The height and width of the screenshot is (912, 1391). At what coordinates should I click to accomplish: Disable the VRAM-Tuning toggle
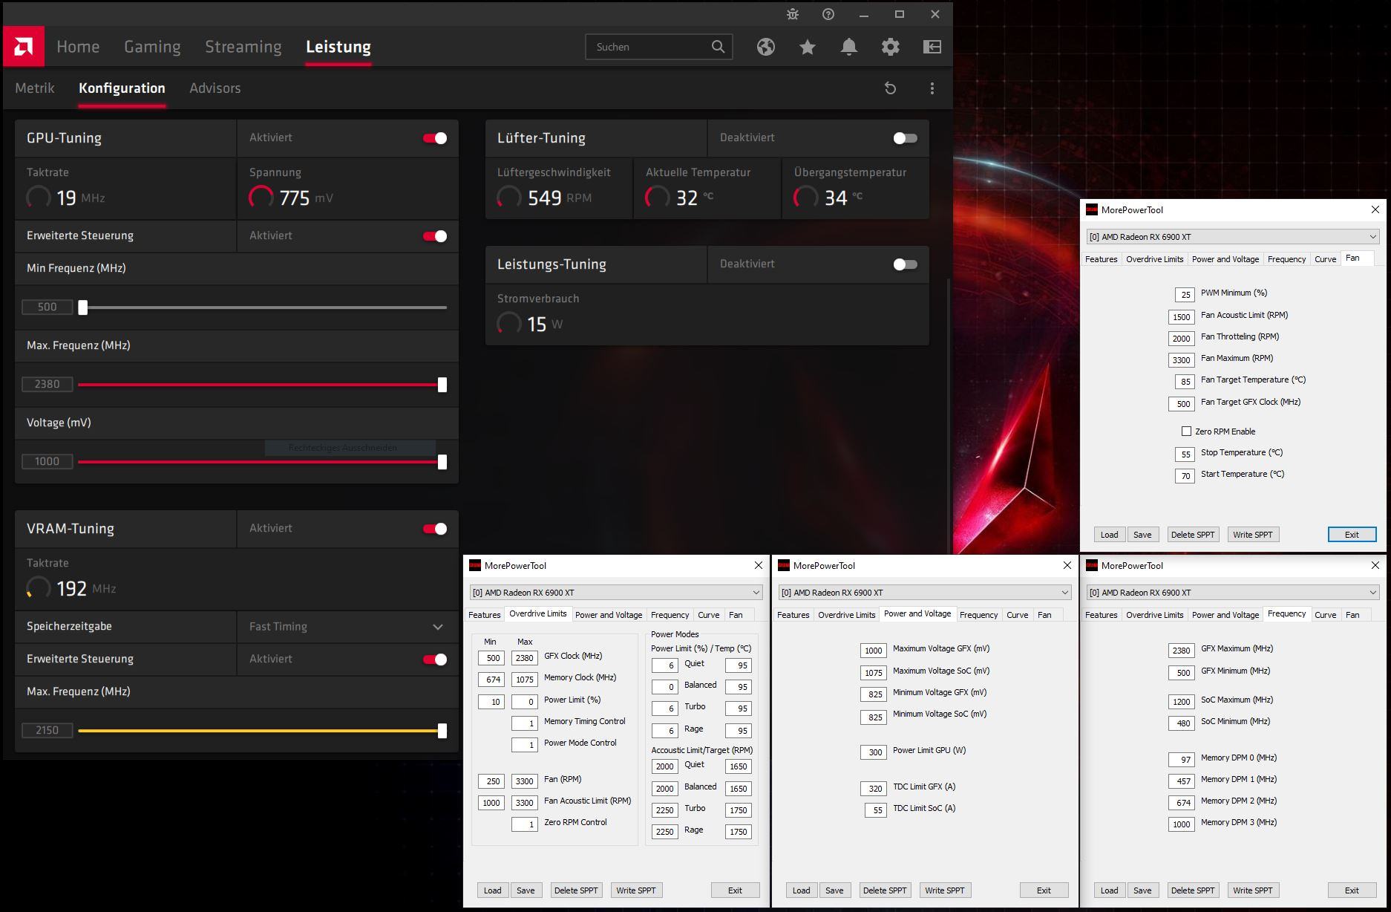point(435,529)
